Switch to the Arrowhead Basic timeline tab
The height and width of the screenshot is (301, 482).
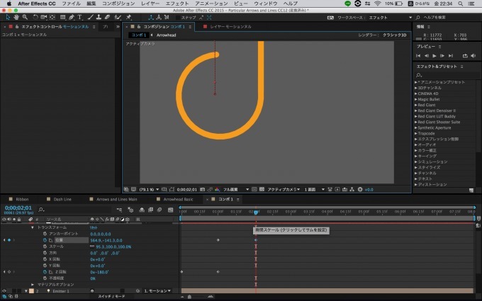178,200
